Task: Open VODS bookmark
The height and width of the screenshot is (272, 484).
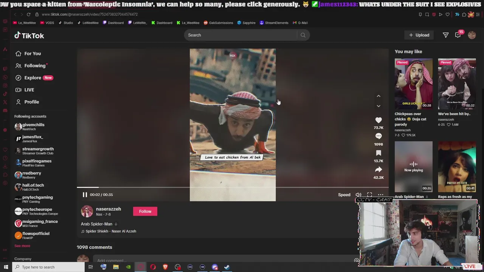Action: click(x=47, y=23)
